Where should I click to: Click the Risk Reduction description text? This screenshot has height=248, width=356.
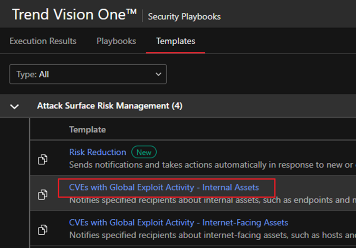point(209,165)
